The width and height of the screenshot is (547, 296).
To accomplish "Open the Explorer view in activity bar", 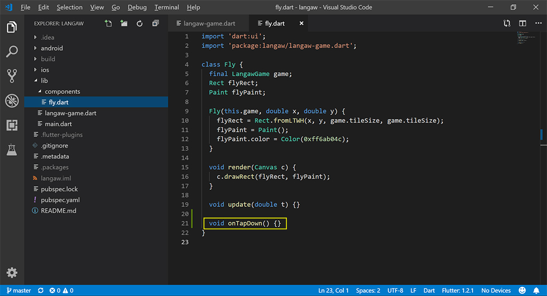I will 12,27.
